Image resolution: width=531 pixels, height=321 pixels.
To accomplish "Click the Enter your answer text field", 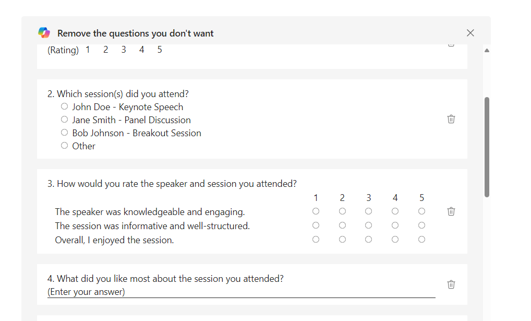I will (x=241, y=292).
